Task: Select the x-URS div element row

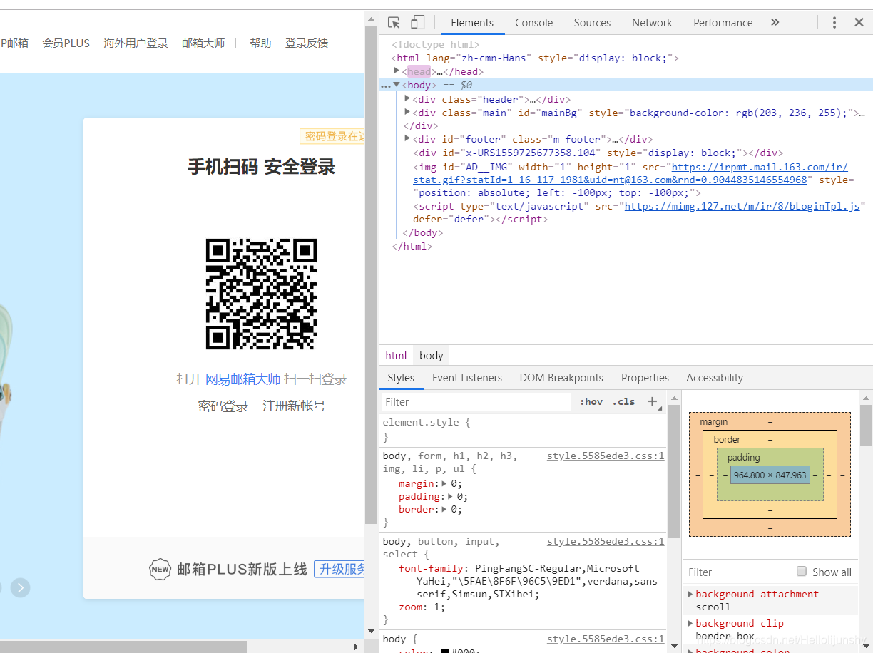Action: pyautogui.click(x=598, y=153)
